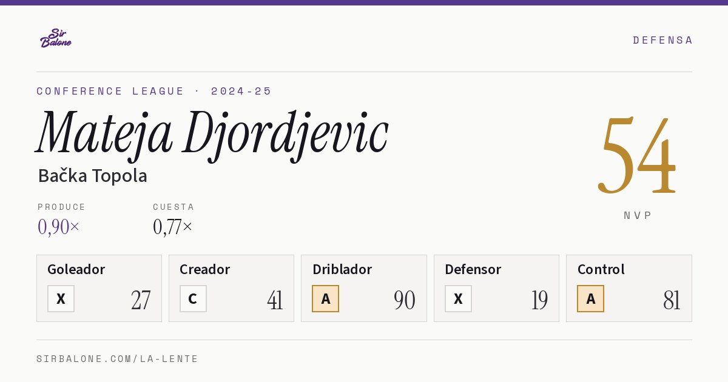Viewport: 728px width, 382px height.
Task: Click the DEFENSA position label
Action: click(x=662, y=40)
